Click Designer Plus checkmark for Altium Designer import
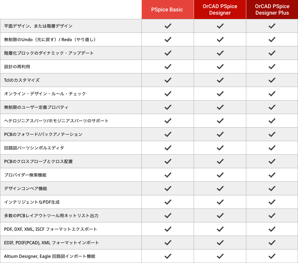The height and width of the screenshot is (263, 298). (x=272, y=256)
